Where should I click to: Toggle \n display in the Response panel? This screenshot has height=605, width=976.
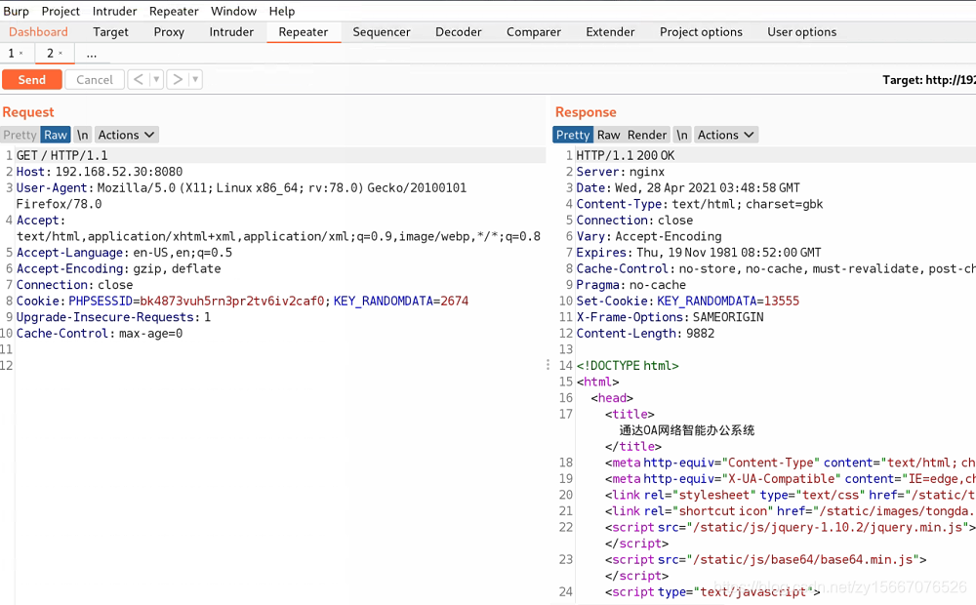(x=682, y=135)
